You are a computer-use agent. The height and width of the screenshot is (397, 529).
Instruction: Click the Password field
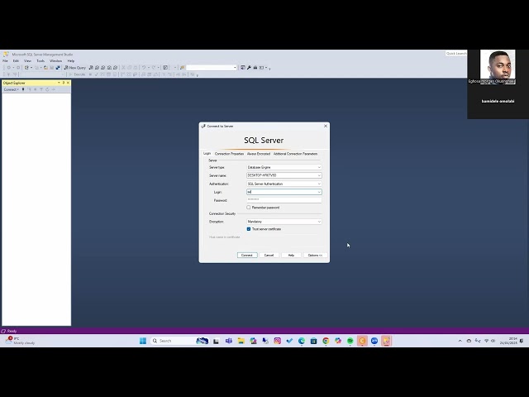pos(284,200)
